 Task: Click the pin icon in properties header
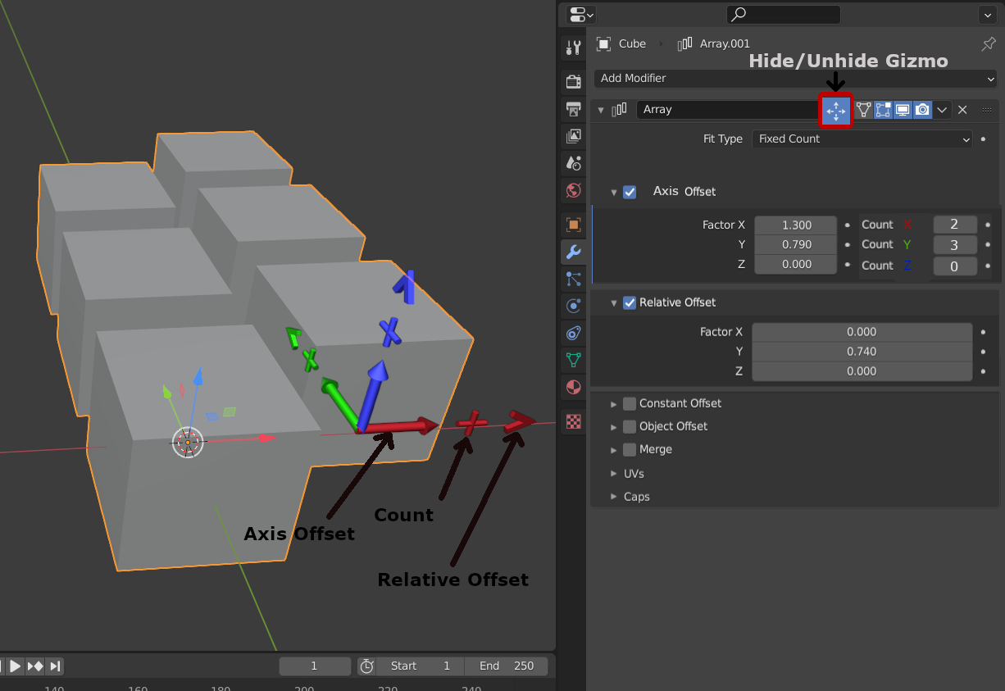point(989,43)
